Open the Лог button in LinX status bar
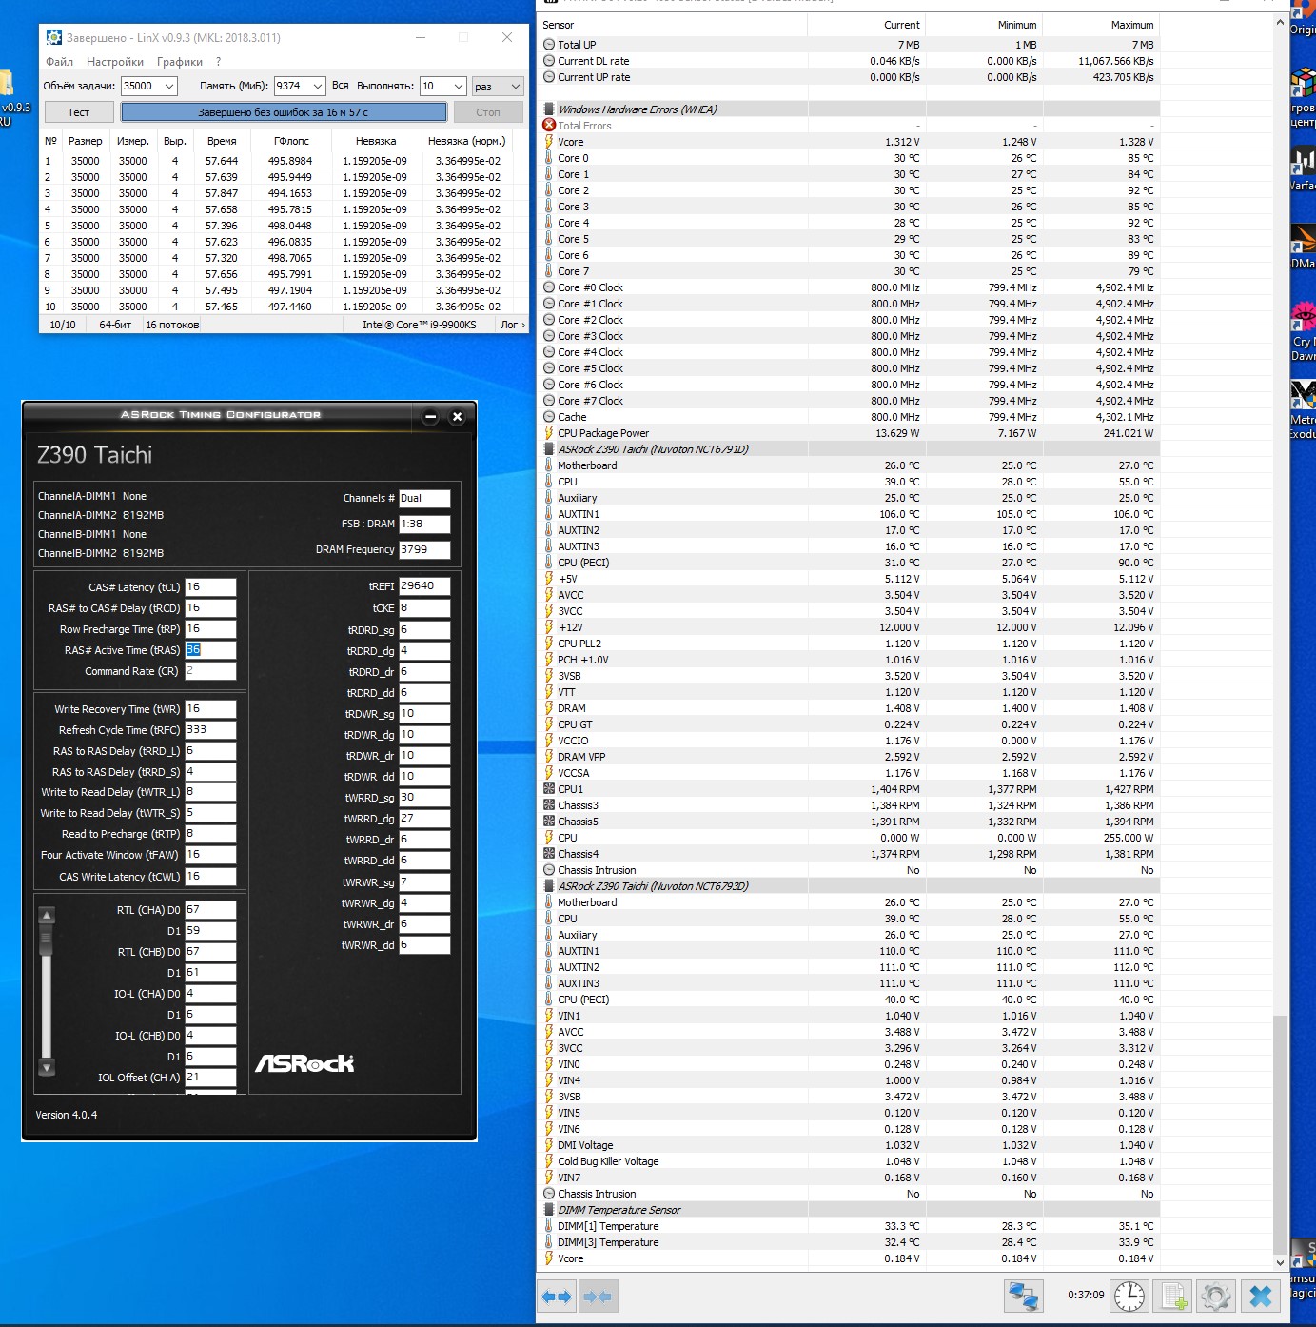 [x=512, y=325]
